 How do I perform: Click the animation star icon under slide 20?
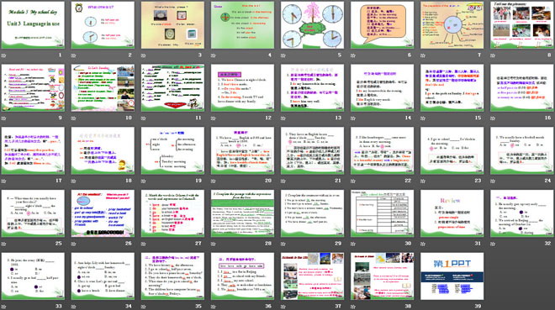pyautogui.click(x=214, y=181)
